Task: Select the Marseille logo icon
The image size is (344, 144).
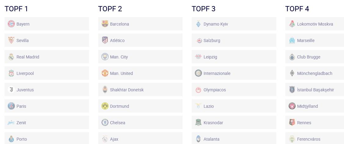Action: 292,40
